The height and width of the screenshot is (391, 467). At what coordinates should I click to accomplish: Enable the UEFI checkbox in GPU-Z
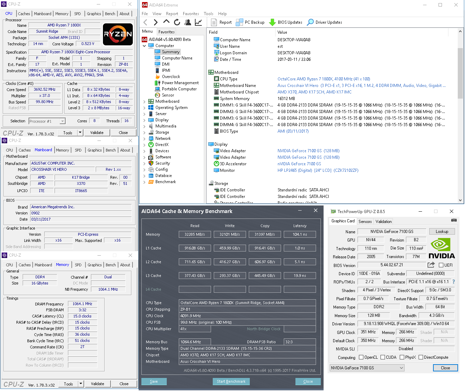(441, 265)
